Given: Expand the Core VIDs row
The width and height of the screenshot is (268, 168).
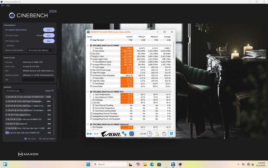Looking at the screenshot, I should [x=91, y=48].
